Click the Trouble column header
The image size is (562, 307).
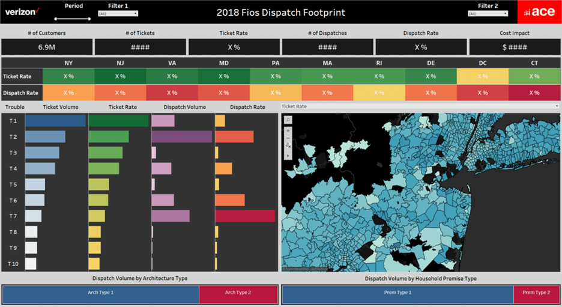[14, 107]
